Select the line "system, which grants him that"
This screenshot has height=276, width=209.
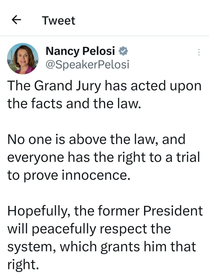coord(101,247)
